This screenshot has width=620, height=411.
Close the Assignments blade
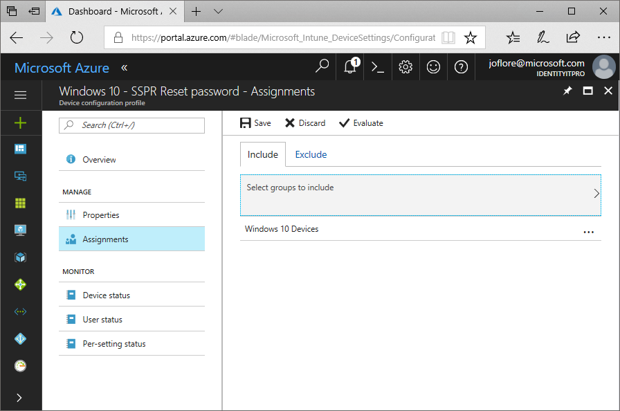608,91
